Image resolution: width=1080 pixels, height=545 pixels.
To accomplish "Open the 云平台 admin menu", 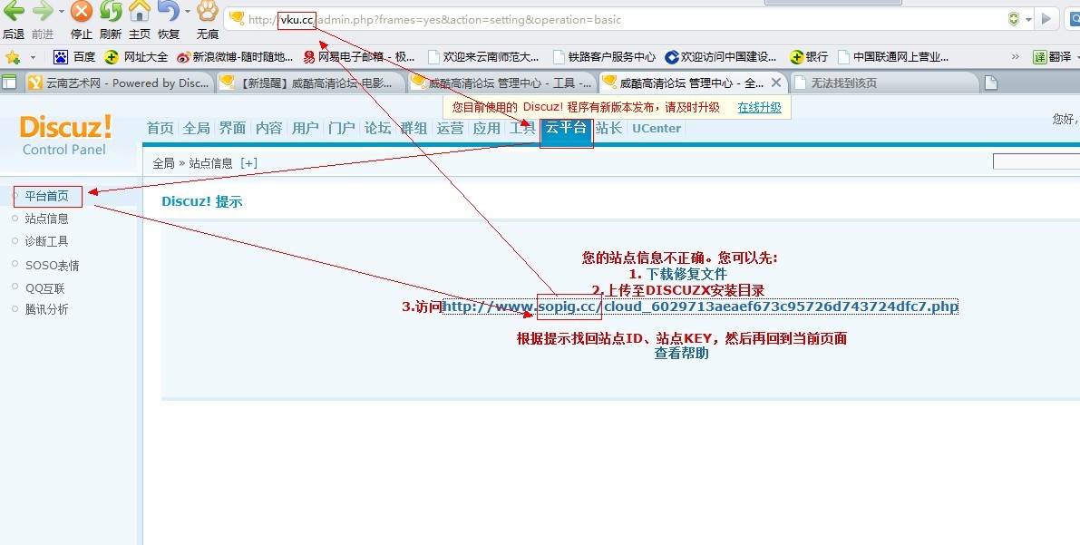I will pyautogui.click(x=566, y=128).
